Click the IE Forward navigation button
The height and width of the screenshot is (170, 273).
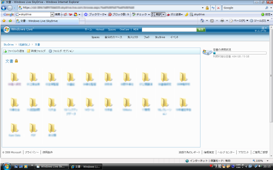pyautogui.click(x=10, y=8)
